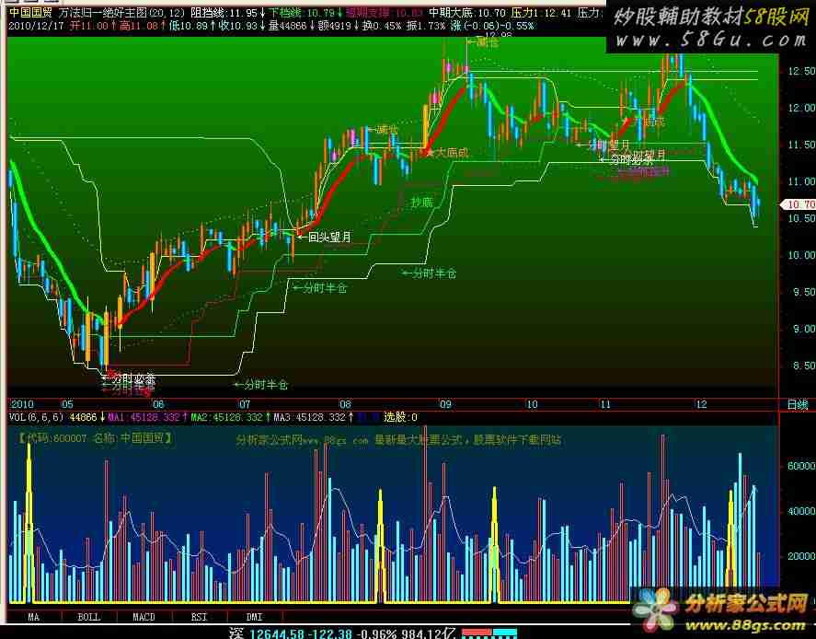The height and width of the screenshot is (639, 816).
Task: Click the green 抄底 annotation
Action: click(x=421, y=202)
